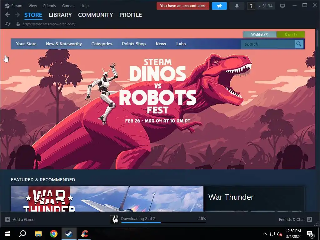320x240 pixels.
Task: Open Windows taskbar search
Action: coord(22,234)
